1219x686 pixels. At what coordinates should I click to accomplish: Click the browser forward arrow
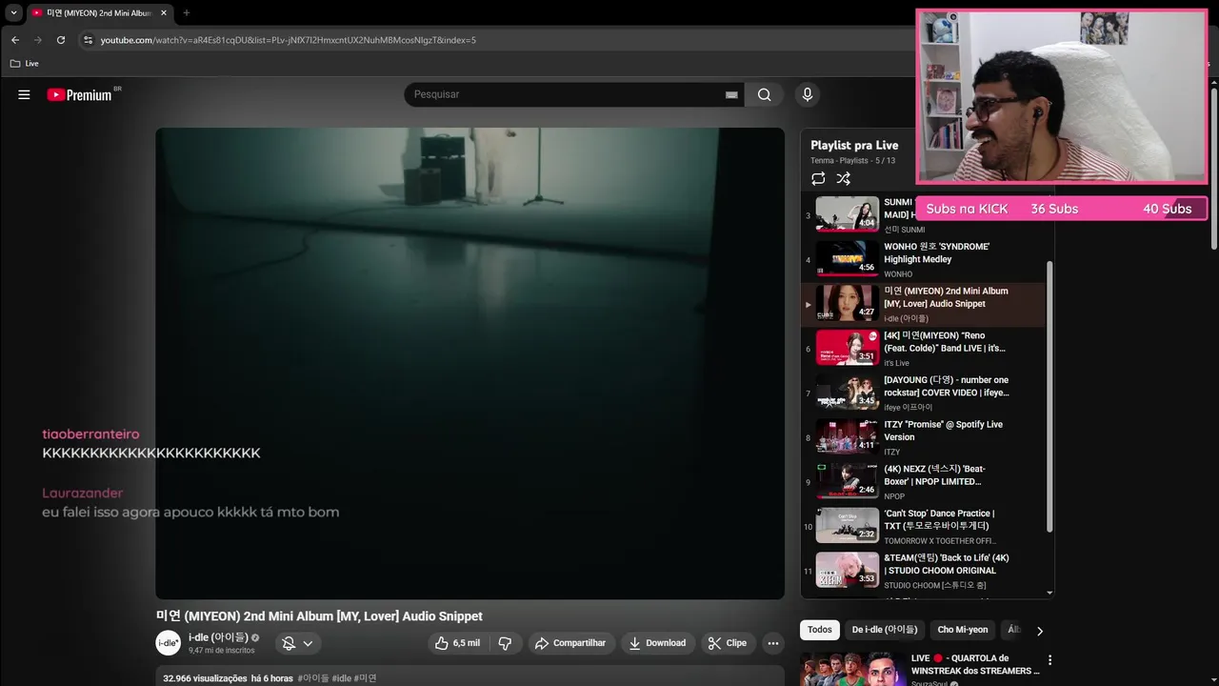38,40
